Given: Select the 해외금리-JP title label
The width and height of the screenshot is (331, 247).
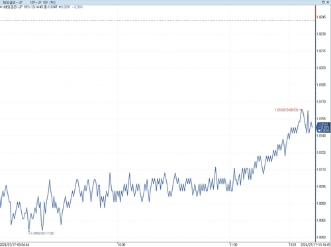Looking at the screenshot, I should pos(13,3).
